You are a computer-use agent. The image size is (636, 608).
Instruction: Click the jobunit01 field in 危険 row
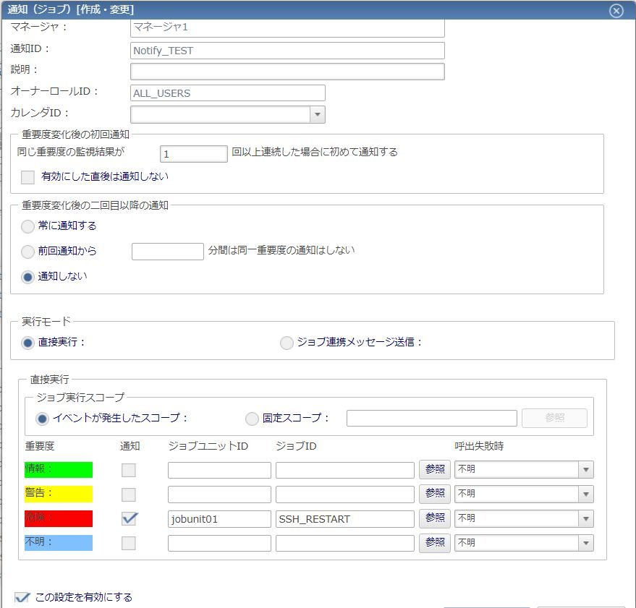(x=219, y=519)
